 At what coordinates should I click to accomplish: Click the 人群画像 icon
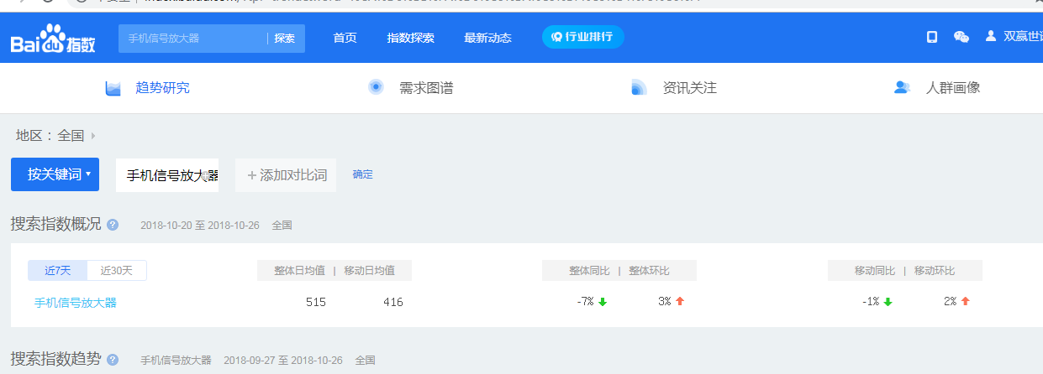tap(903, 87)
